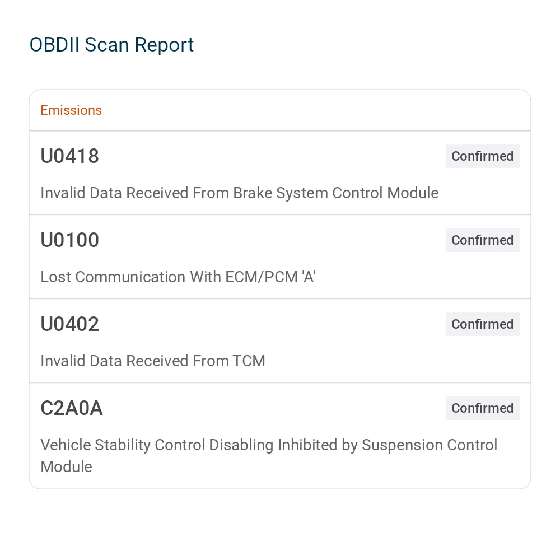Screen dimensions: 560x560
Task: Click the Confirmed badge for U0418
Action: pyautogui.click(x=482, y=156)
